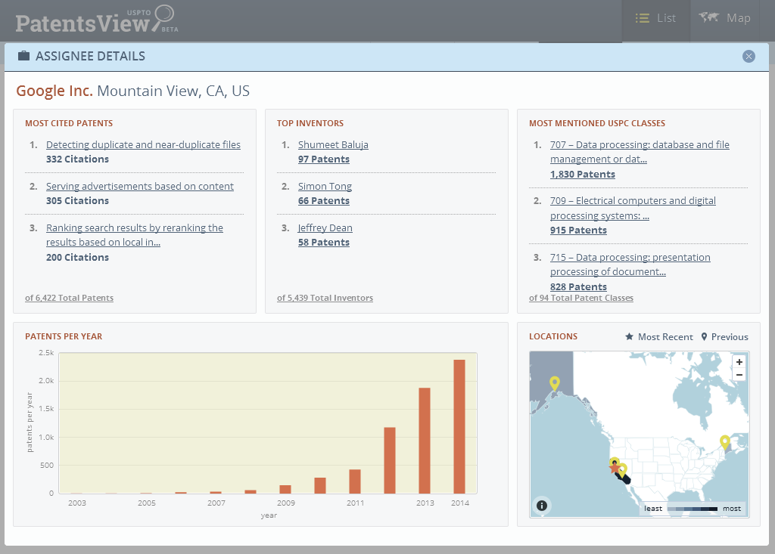Click the '305 Citations' count
775x554 pixels.
pyautogui.click(x=78, y=200)
